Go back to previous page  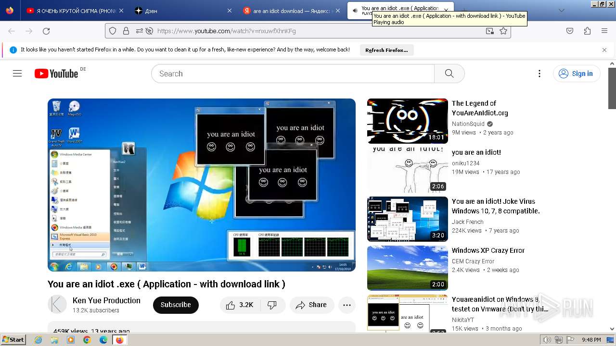click(12, 31)
